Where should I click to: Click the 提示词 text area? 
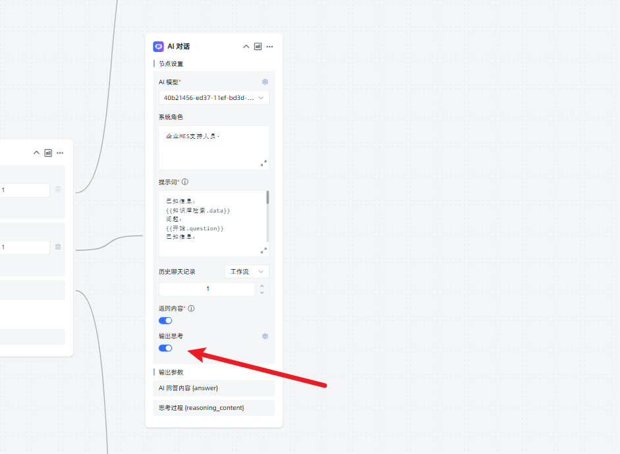pos(213,224)
